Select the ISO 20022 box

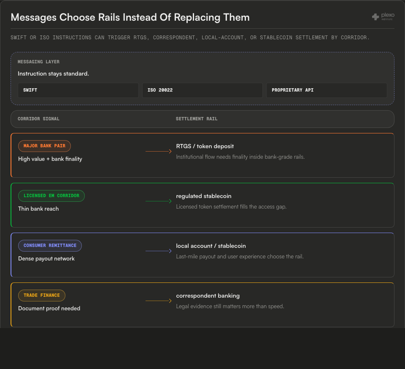(x=202, y=90)
